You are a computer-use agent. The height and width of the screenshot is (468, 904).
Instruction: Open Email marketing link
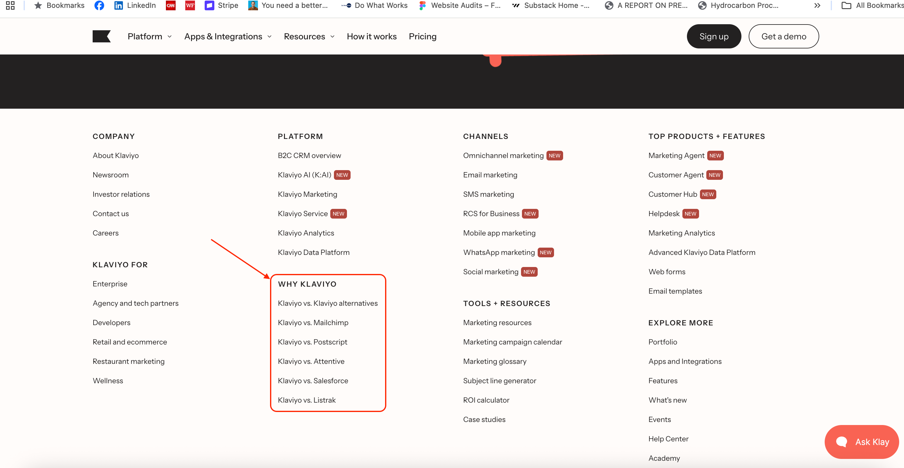coord(490,175)
